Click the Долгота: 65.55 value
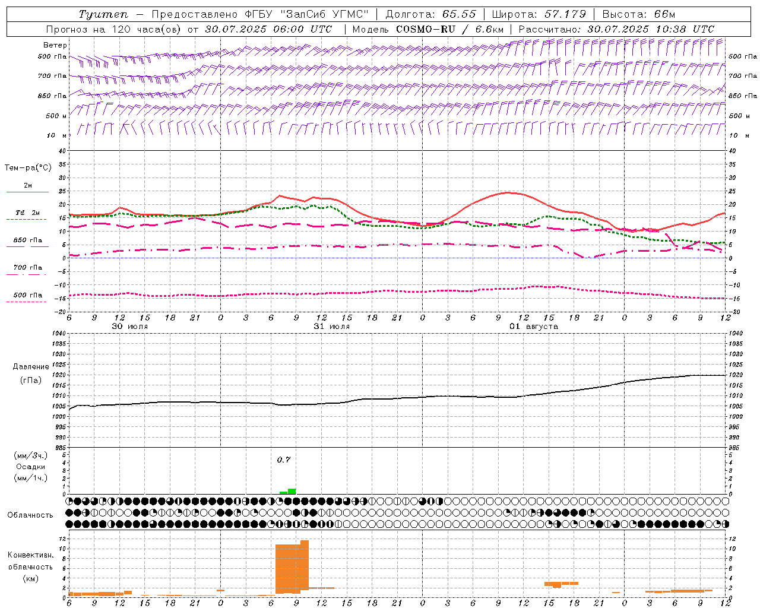Image resolution: width=760 pixels, height=608 pixels. pyautogui.click(x=430, y=14)
